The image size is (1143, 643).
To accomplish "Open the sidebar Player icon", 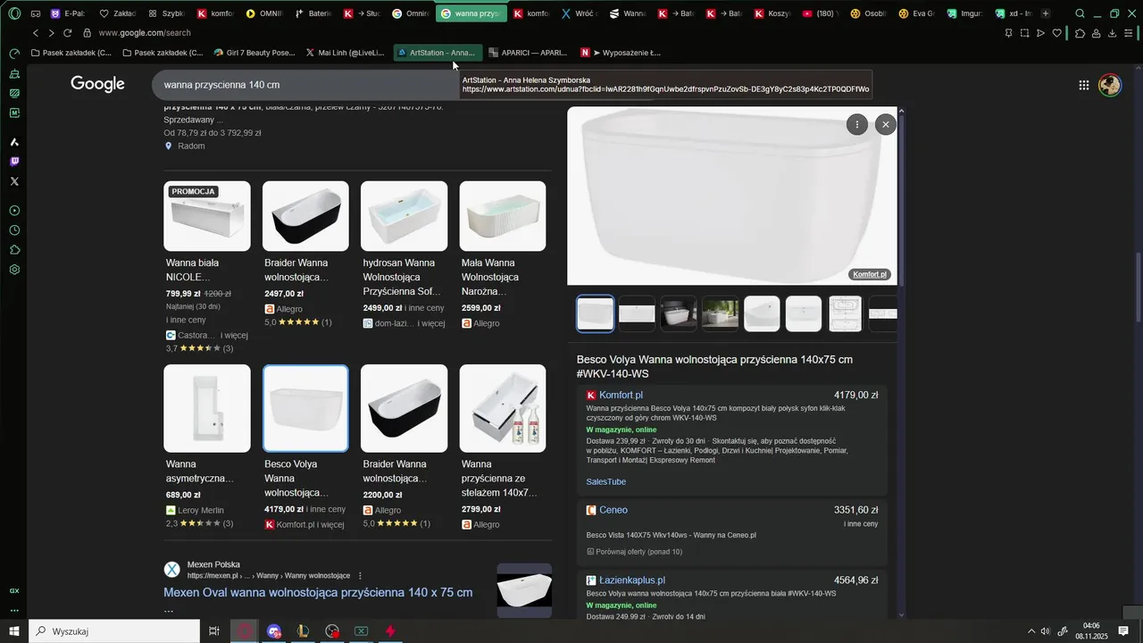I will coord(14,211).
